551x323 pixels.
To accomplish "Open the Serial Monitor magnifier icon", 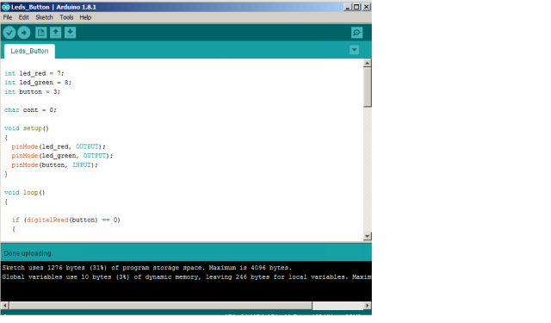I will point(356,33).
